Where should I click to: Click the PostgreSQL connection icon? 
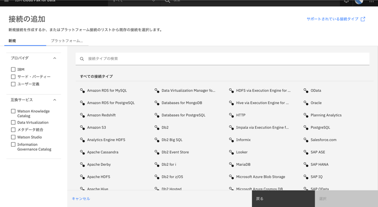point(306,127)
